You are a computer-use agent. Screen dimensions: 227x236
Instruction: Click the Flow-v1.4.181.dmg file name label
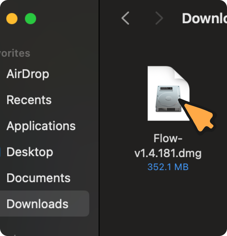[x=168, y=146]
